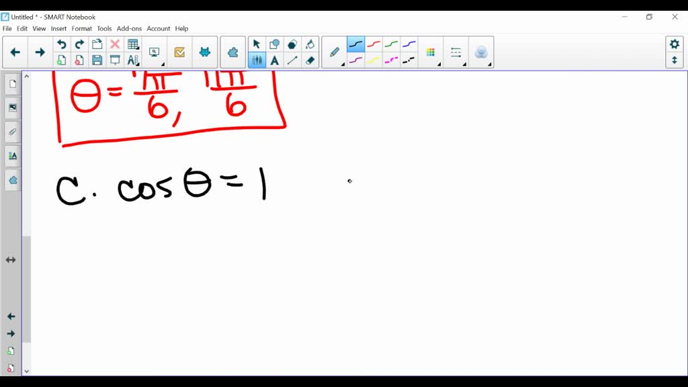Select the selection arrow tool
This screenshot has width=688, height=387.
click(257, 43)
